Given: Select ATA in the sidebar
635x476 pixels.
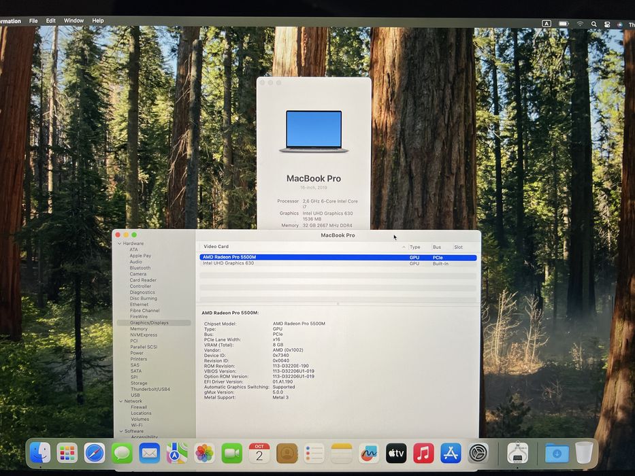Looking at the screenshot, I should [x=133, y=250].
